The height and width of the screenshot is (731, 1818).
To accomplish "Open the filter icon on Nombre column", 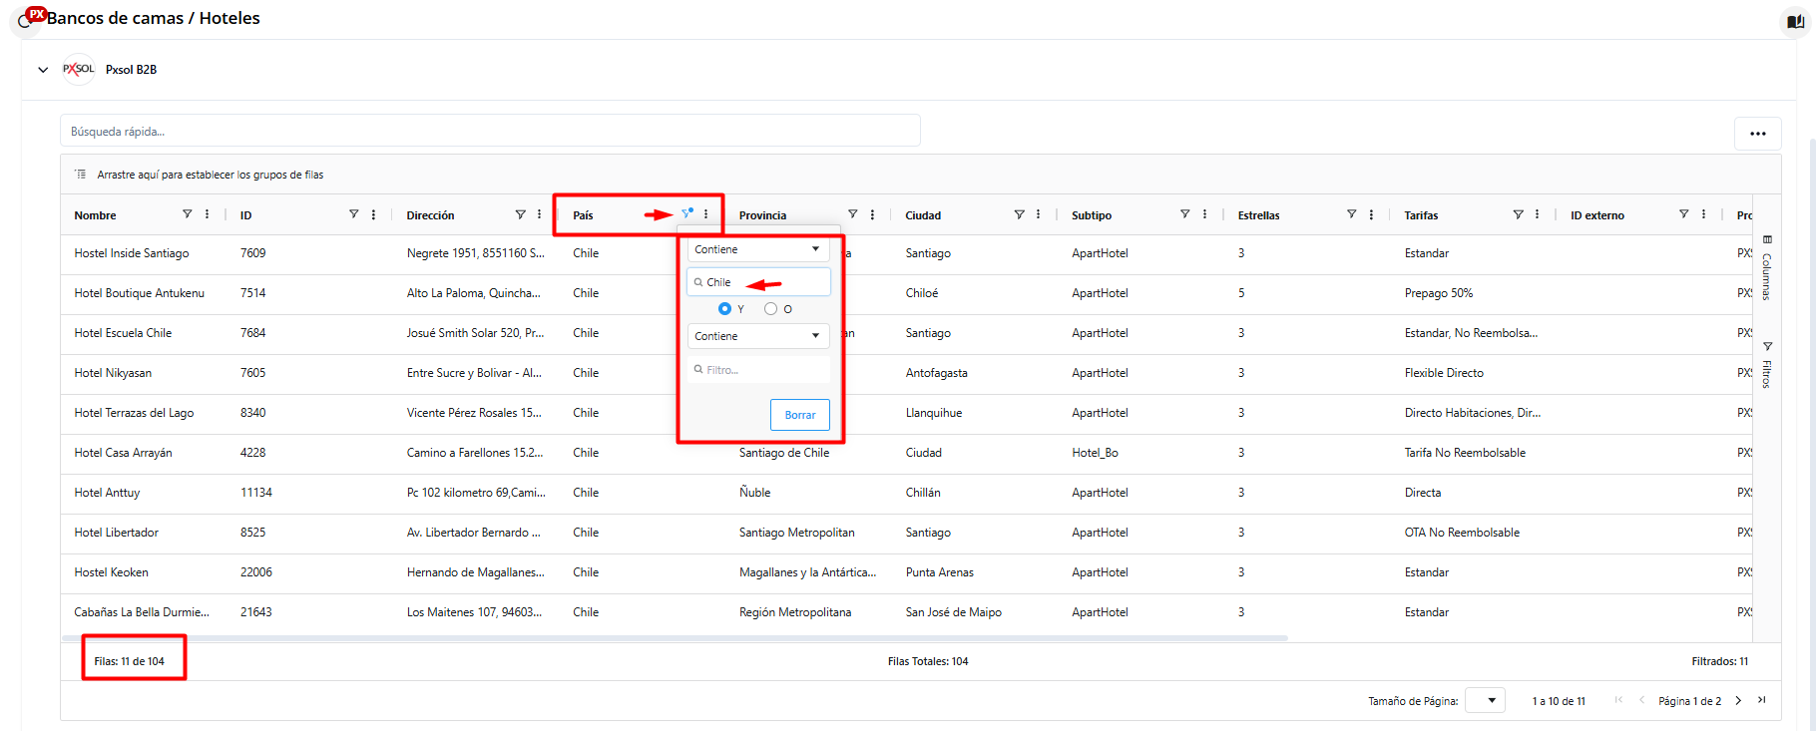I will 187,214.
